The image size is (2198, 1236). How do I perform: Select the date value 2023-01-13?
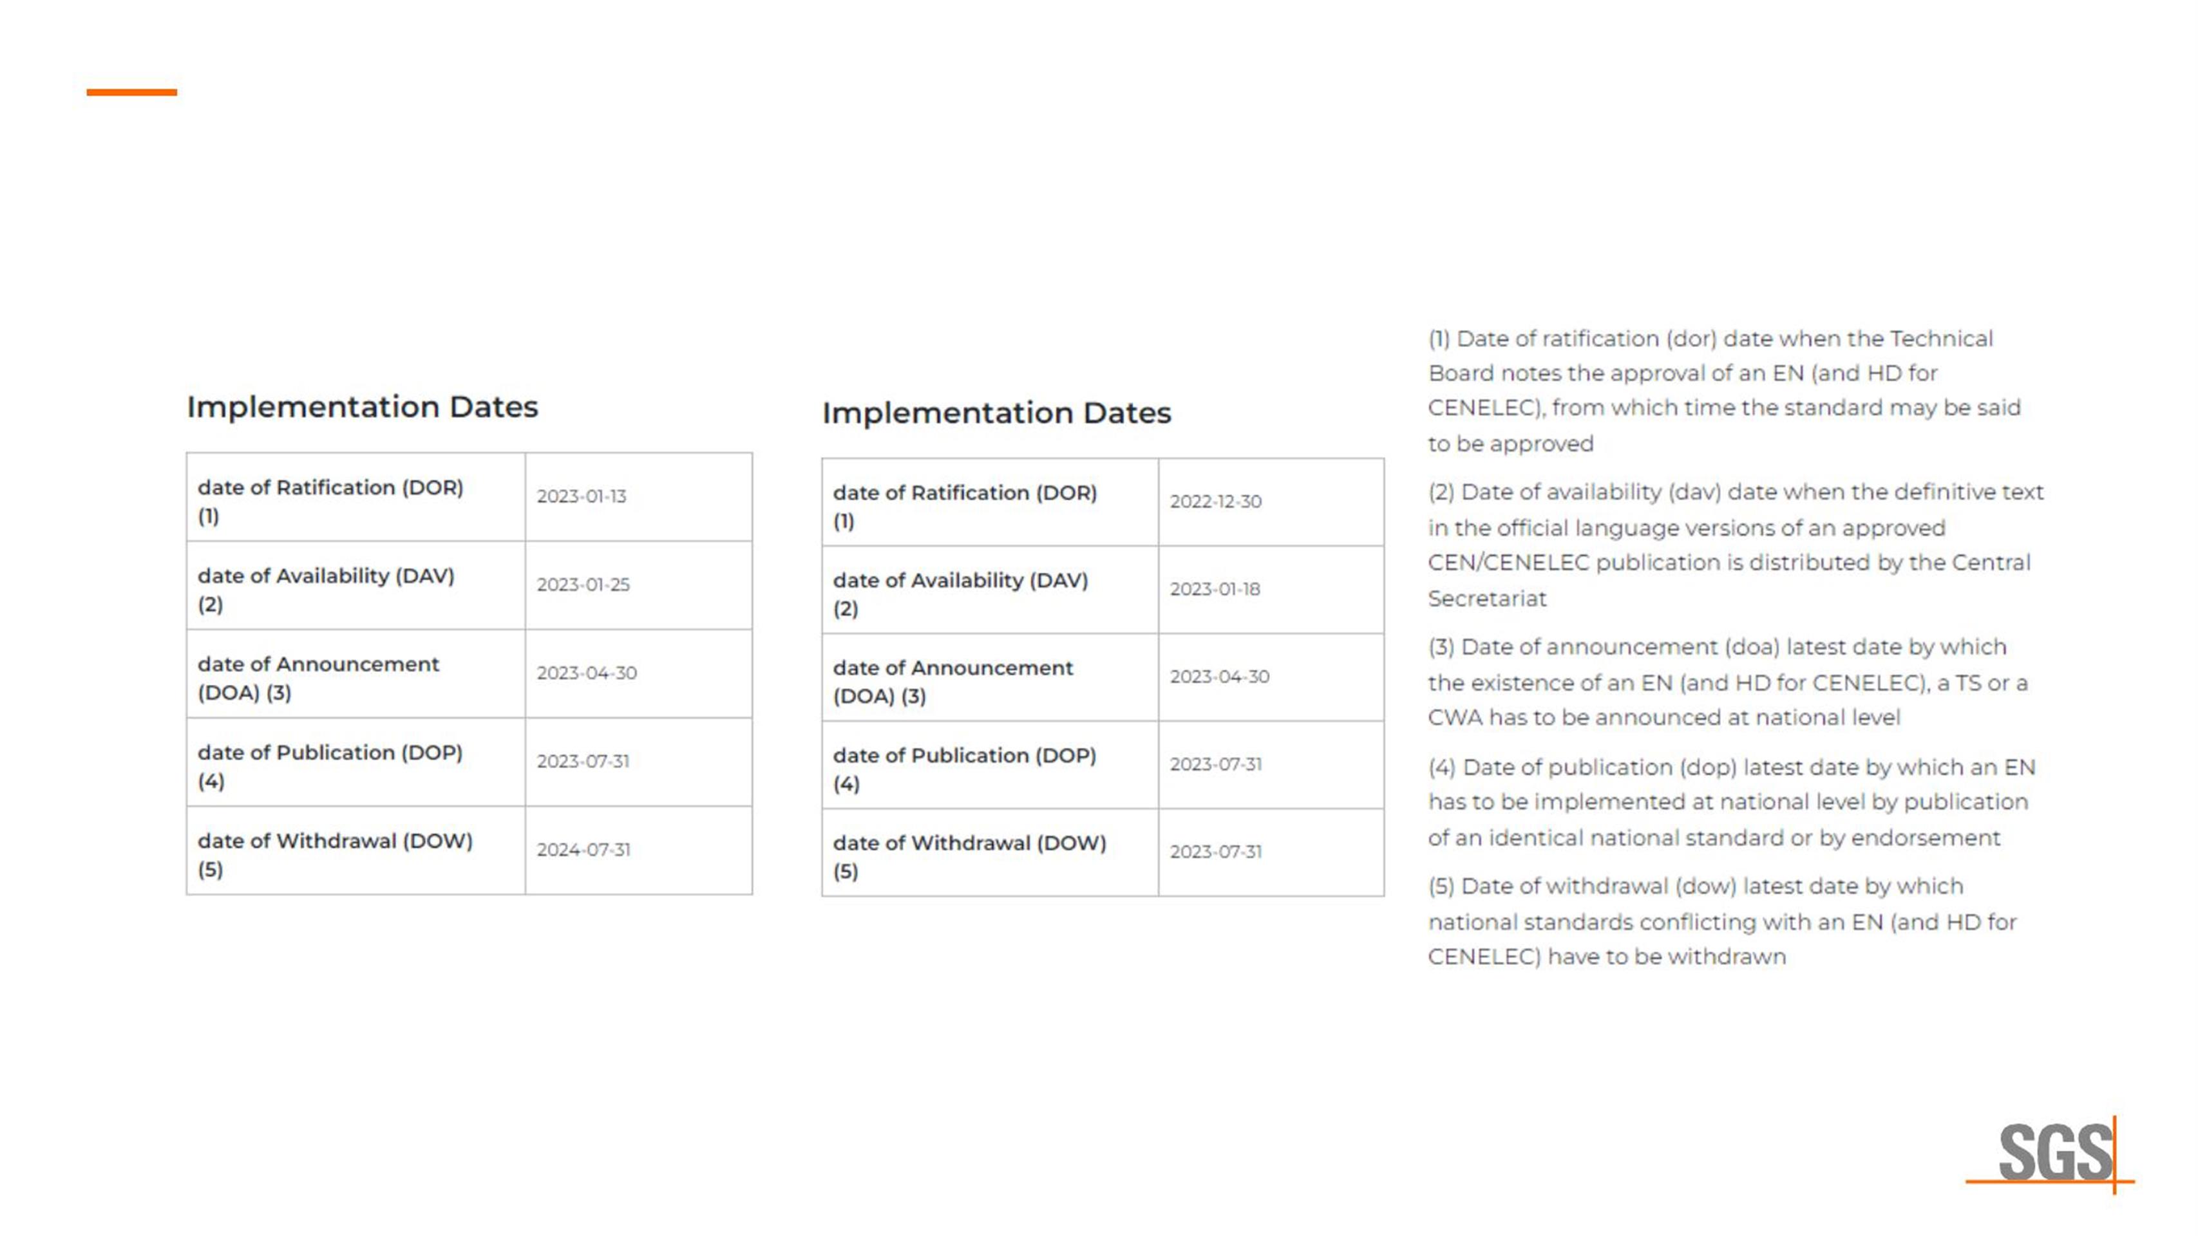coord(581,496)
